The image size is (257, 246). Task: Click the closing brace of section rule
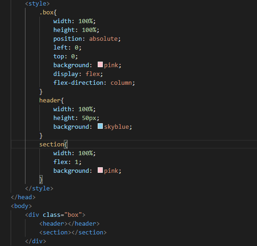(x=41, y=180)
